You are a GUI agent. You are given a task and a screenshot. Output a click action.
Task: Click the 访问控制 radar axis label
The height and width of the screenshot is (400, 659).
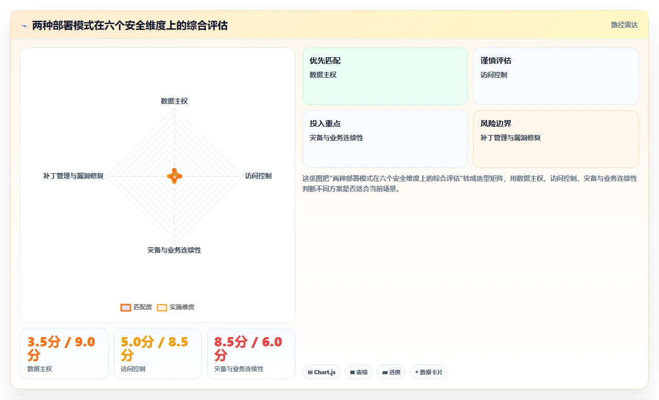tap(258, 176)
